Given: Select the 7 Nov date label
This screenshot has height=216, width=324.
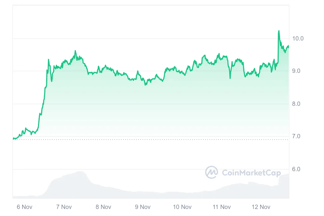Looking at the screenshot, I should (64, 207).
